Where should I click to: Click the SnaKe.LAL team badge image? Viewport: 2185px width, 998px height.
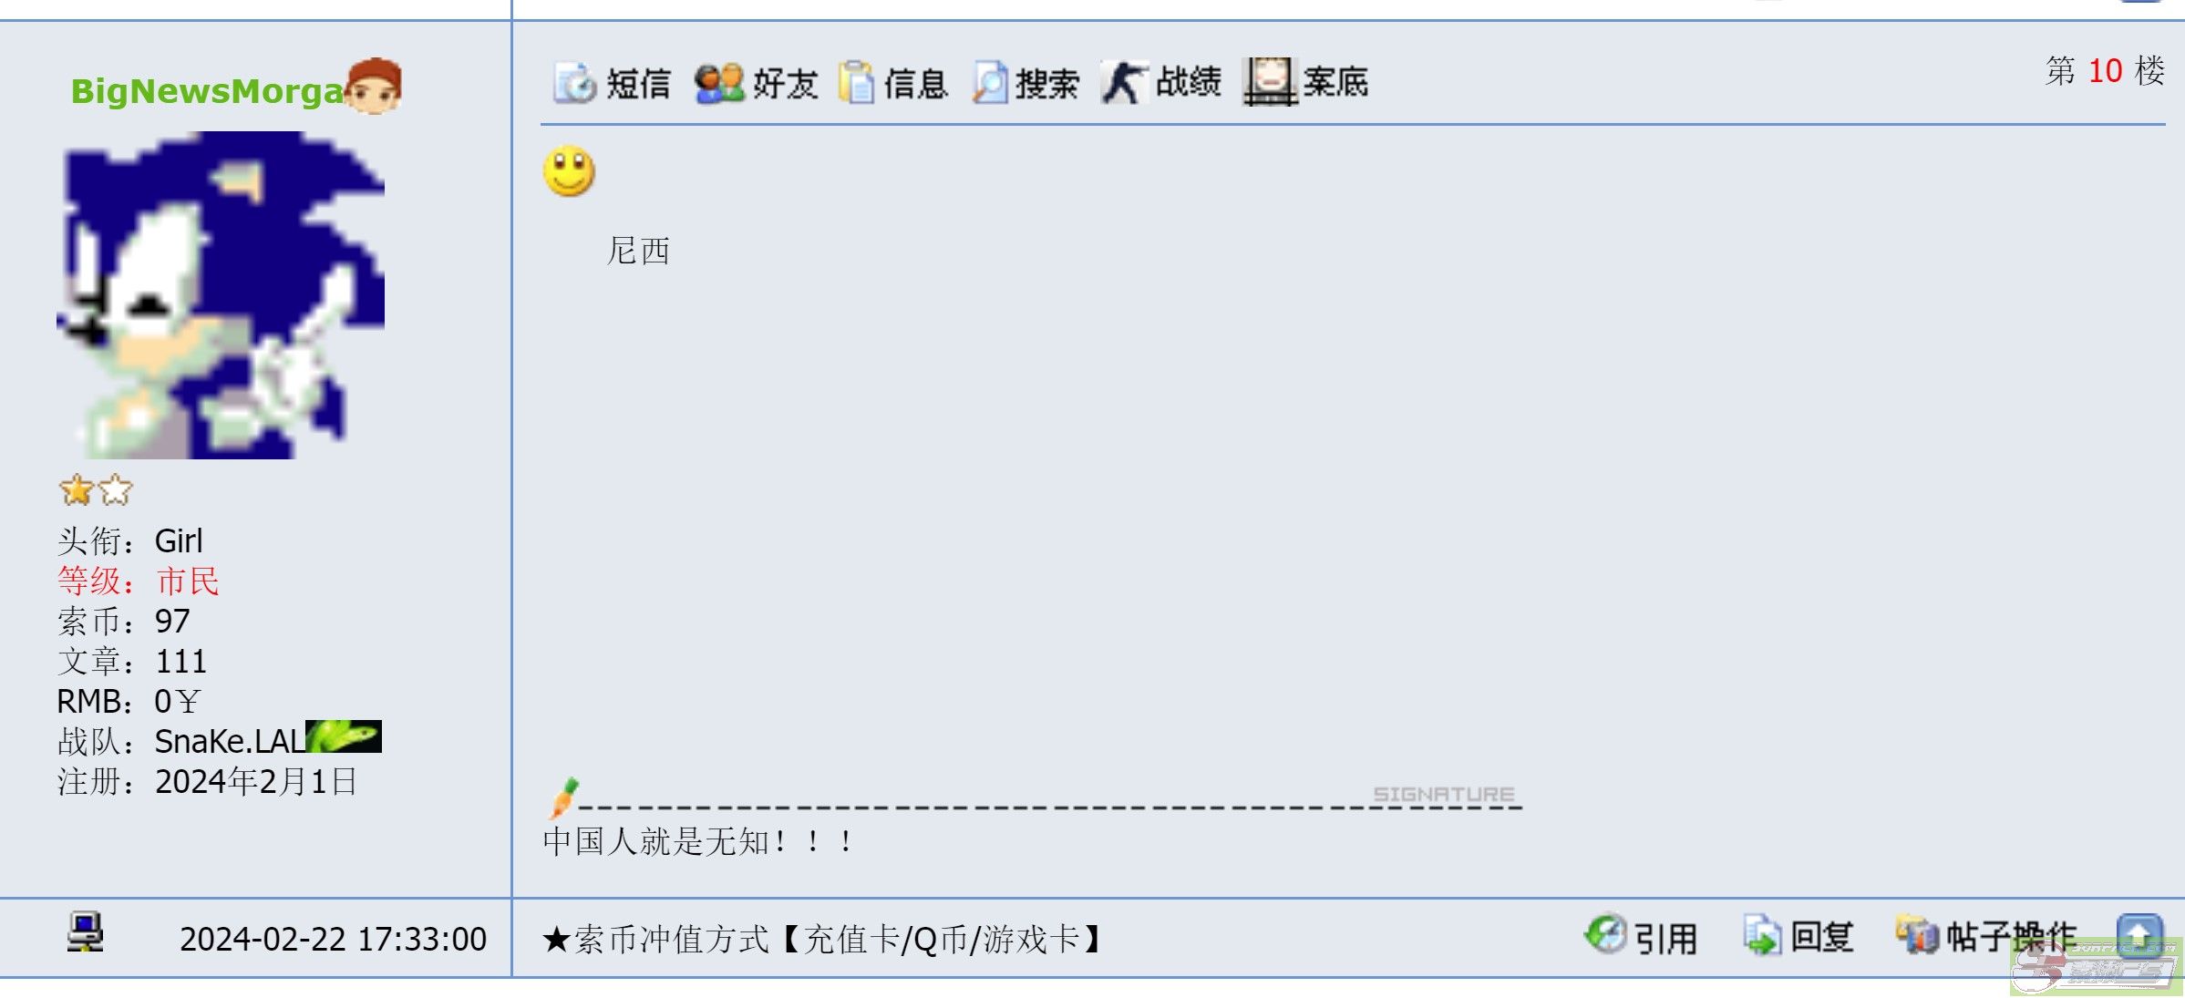click(x=344, y=736)
